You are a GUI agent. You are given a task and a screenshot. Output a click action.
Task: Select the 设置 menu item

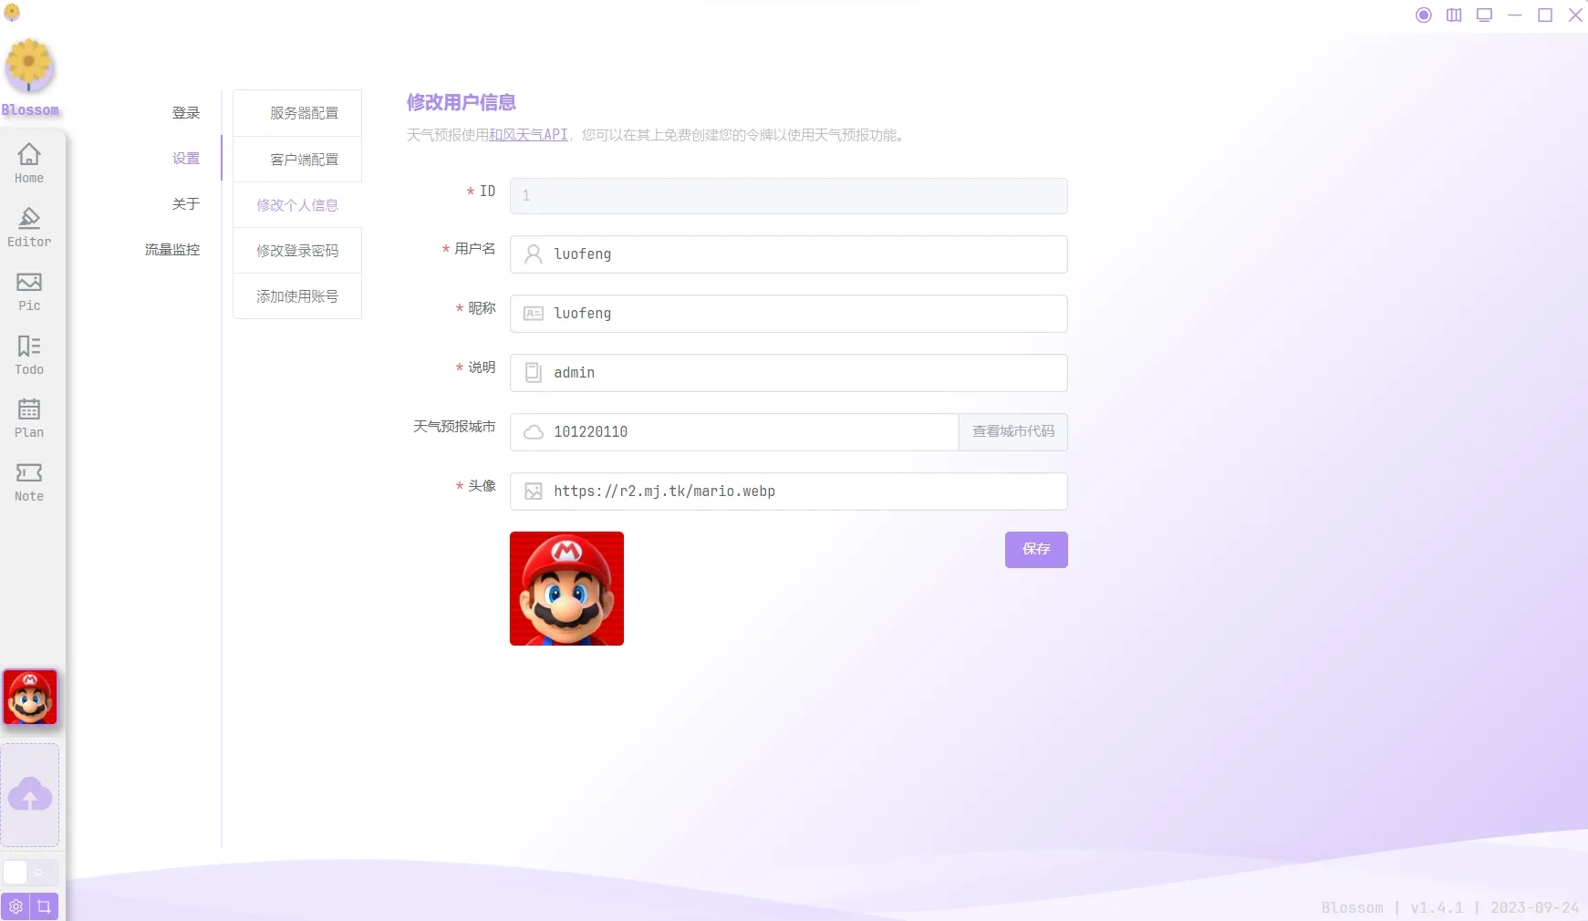[186, 159]
